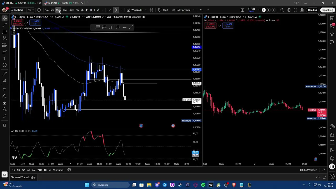Screen dimensions: 336x189
Task: Click the Opublikuj button
Action: (328, 10)
